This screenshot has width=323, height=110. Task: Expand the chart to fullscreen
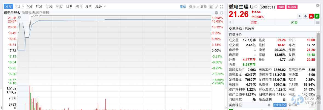point(222,6)
